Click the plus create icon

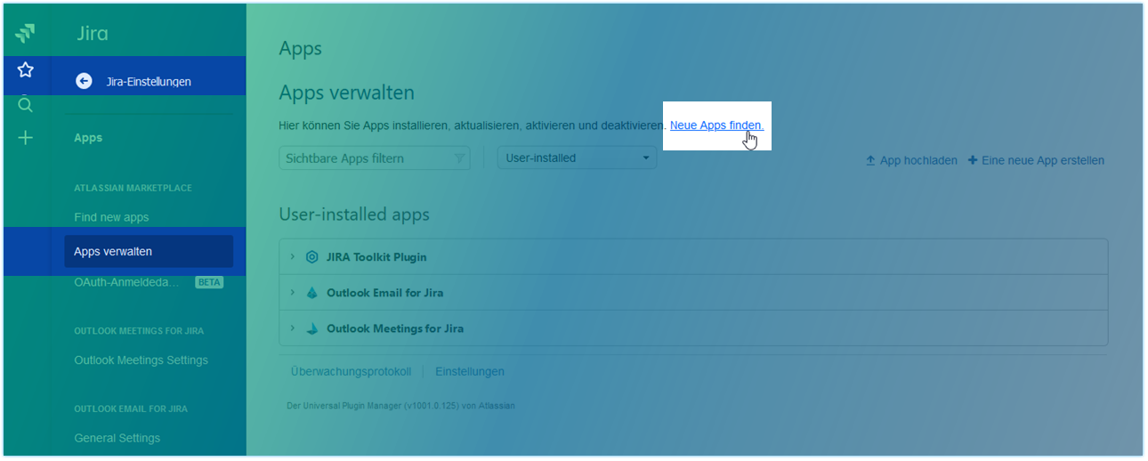(26, 138)
